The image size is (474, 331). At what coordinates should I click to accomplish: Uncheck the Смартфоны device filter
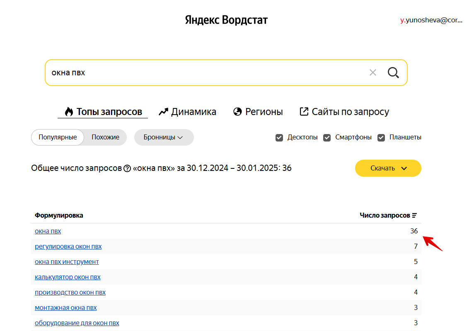coord(327,137)
